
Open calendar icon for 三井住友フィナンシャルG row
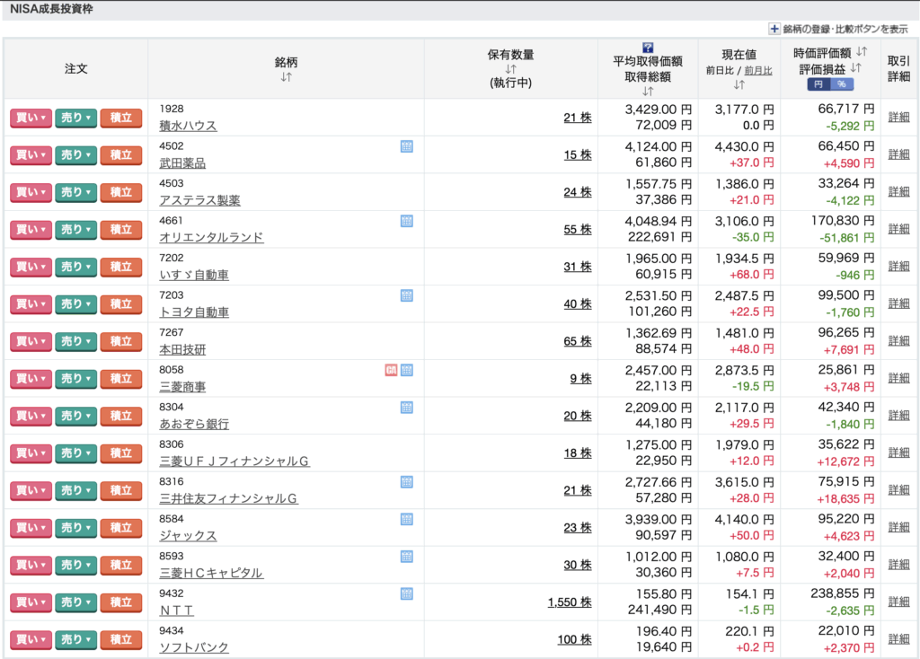[407, 482]
